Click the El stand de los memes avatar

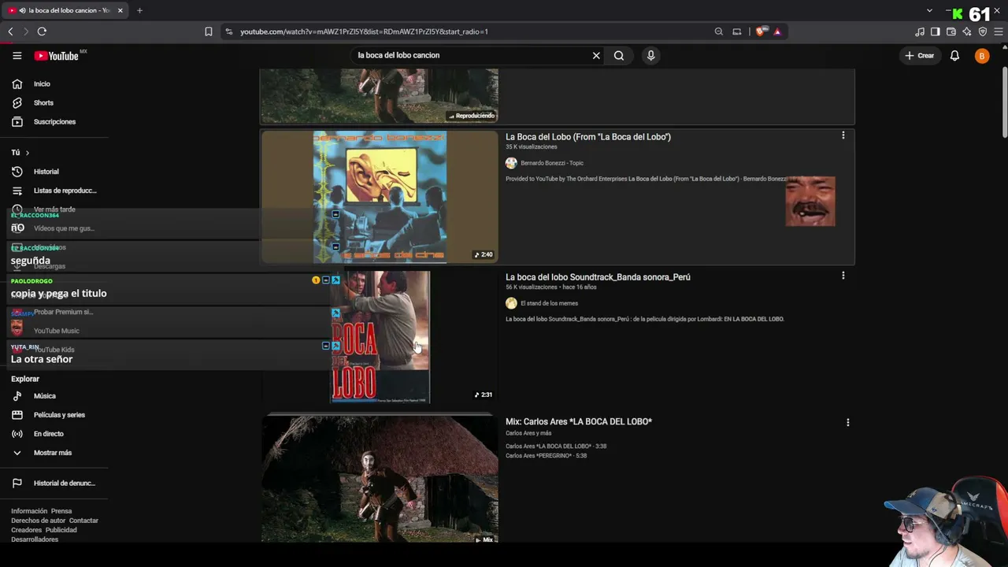coord(511,303)
